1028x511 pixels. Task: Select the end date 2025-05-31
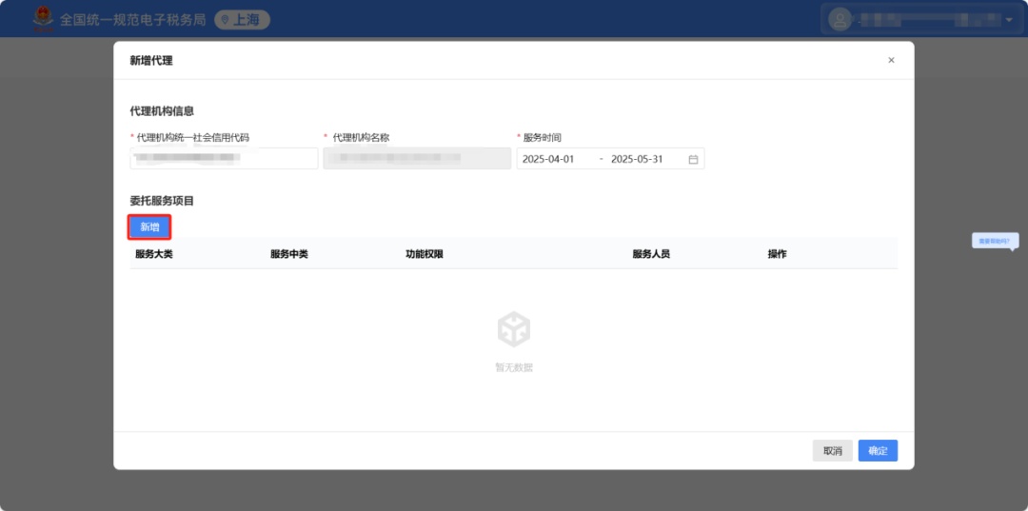point(637,159)
